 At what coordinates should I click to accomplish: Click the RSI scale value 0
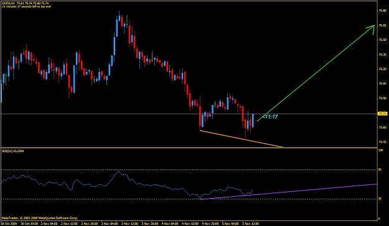click(379, 219)
